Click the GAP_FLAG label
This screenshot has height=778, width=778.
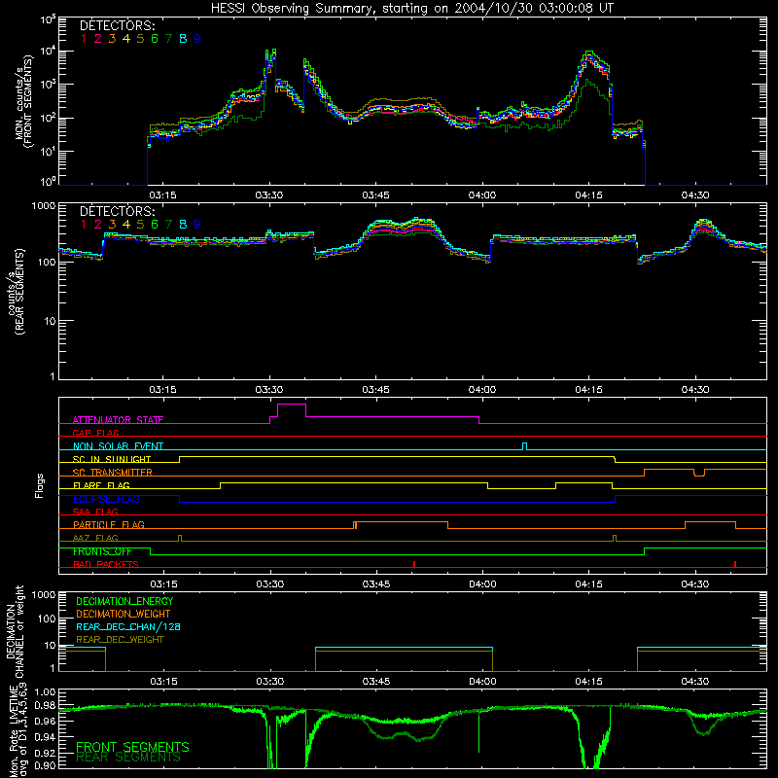tap(95, 433)
